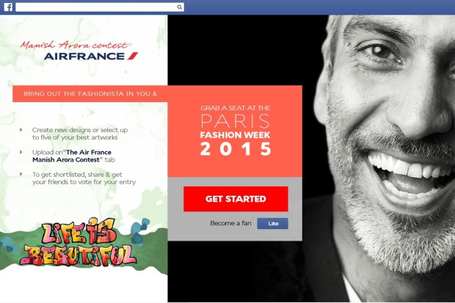Click the Manish Arora contest script title

[73, 45]
